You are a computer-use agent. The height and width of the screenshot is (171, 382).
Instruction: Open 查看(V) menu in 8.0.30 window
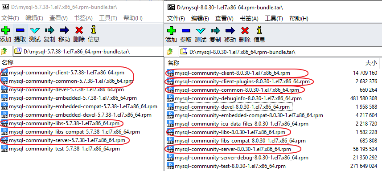(x=224, y=19)
